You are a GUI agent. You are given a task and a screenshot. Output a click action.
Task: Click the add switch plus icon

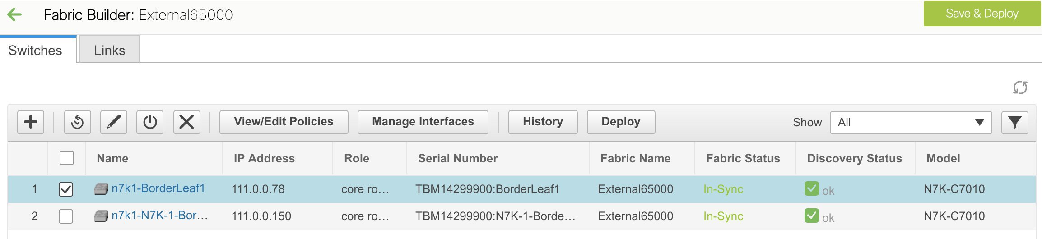[x=31, y=122]
